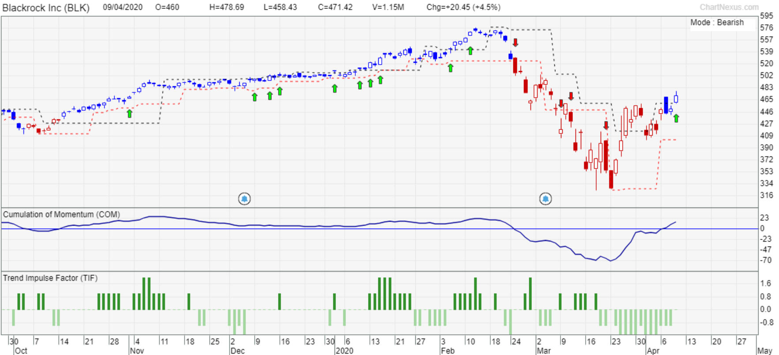Click the change value Chg=+20.45 (+4.5%)
Image resolution: width=779 pixels, height=355 pixels.
[x=463, y=8]
